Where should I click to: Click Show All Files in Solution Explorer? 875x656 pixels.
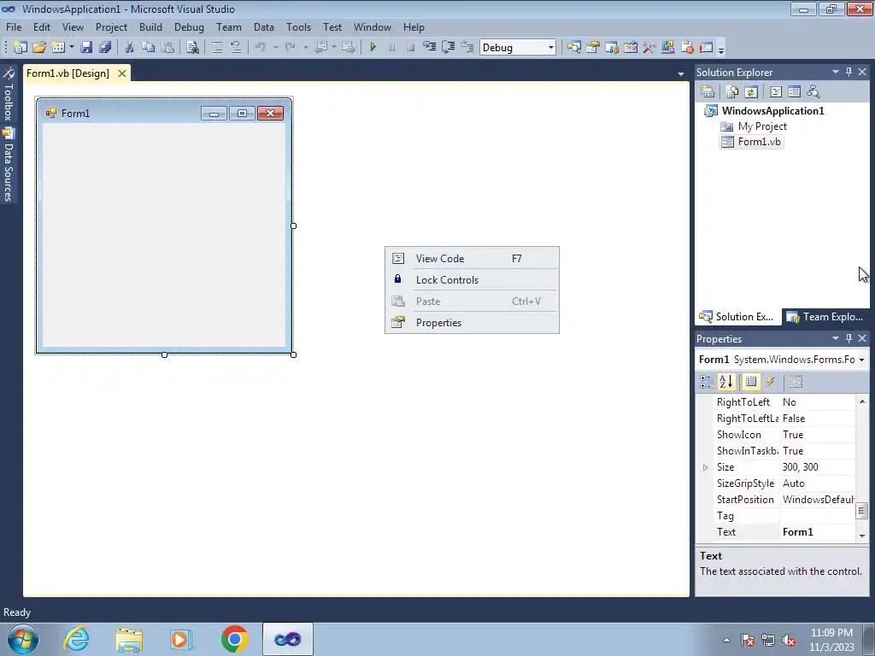732,91
